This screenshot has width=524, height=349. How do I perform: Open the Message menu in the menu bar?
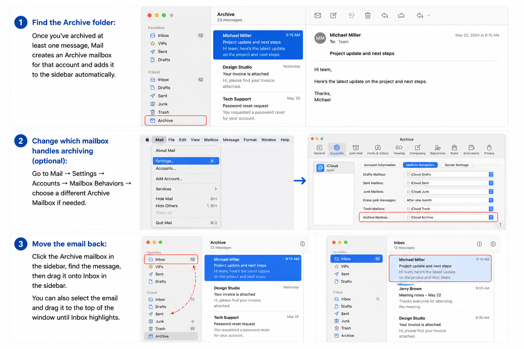231,140
